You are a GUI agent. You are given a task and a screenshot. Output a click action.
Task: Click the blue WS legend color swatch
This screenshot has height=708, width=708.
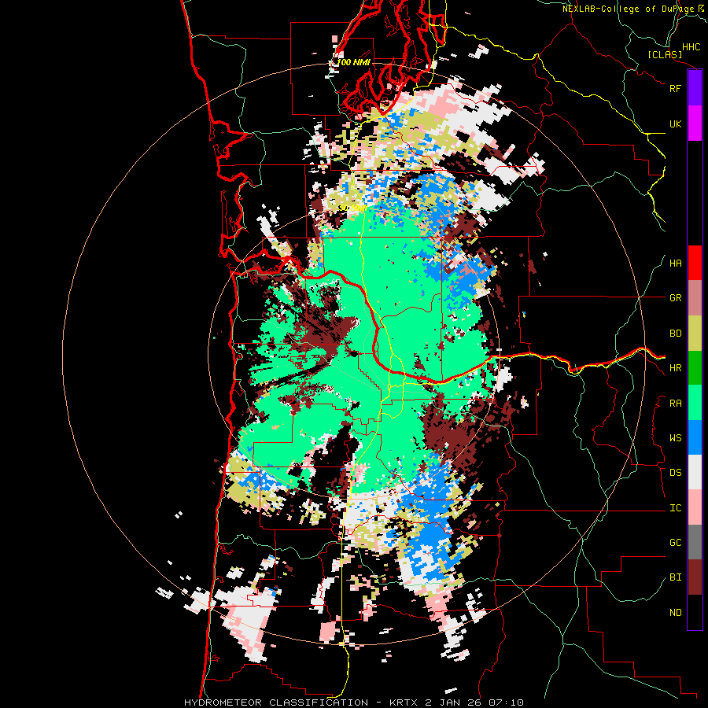coord(695,437)
